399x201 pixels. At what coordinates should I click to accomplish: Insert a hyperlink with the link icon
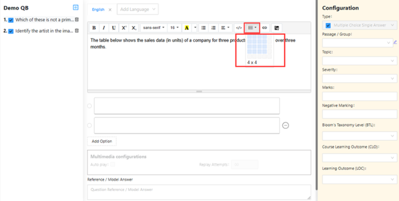(x=265, y=28)
